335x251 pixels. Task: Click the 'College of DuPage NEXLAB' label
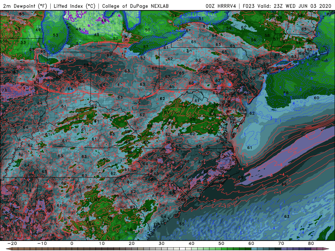[x=135, y=6]
